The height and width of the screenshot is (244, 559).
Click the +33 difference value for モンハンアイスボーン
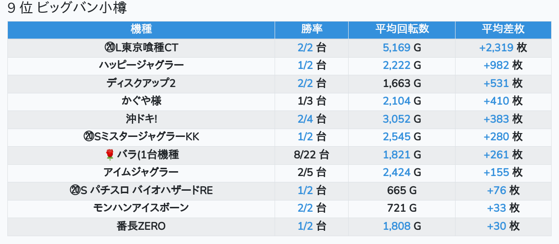coord(496,208)
